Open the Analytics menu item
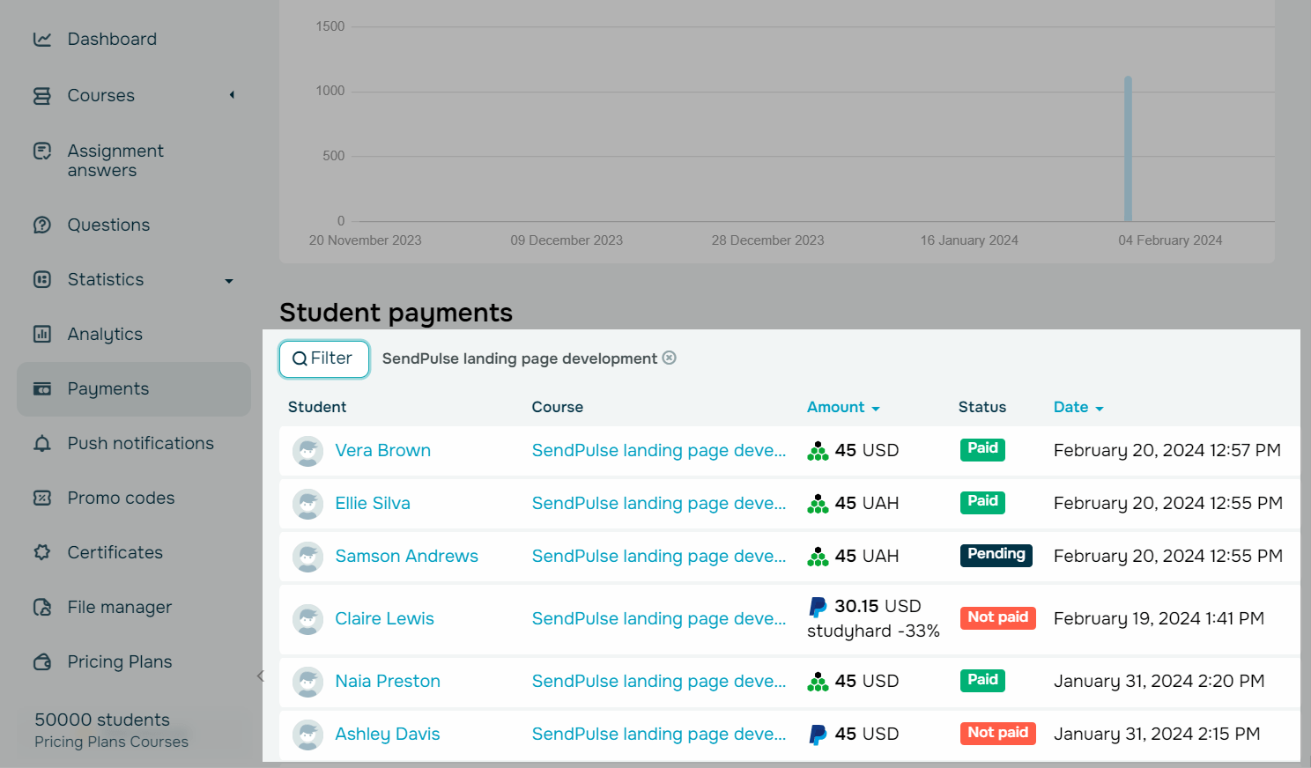Screen dimensions: 1311x768 click(105, 335)
